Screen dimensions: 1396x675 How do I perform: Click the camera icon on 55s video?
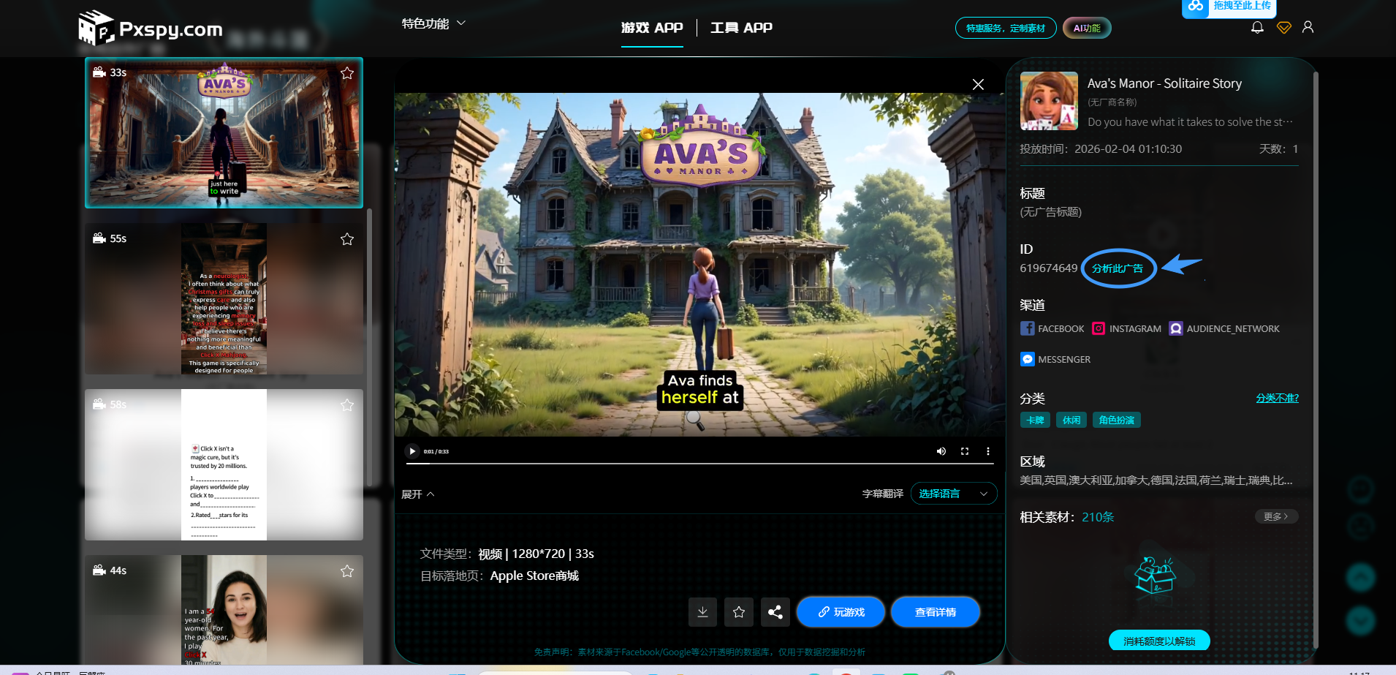tap(99, 238)
